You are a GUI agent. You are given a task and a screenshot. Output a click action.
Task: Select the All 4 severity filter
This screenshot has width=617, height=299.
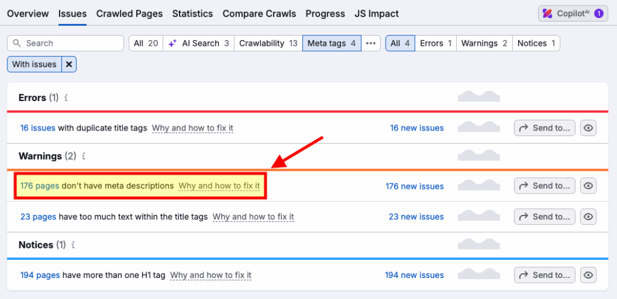pos(400,43)
